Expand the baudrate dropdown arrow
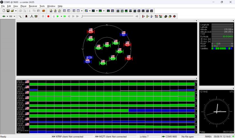Viewport: 235px width, 138px height. [x=15, y=16]
